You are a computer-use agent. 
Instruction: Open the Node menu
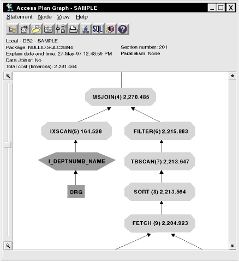pyautogui.click(x=45, y=17)
